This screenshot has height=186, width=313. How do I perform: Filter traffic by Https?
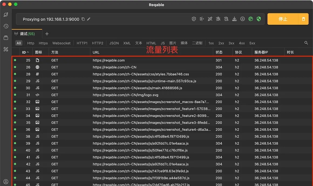pyautogui.click(x=43, y=43)
